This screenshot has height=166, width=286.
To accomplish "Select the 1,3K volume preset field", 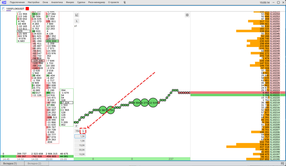I will point(80,136).
